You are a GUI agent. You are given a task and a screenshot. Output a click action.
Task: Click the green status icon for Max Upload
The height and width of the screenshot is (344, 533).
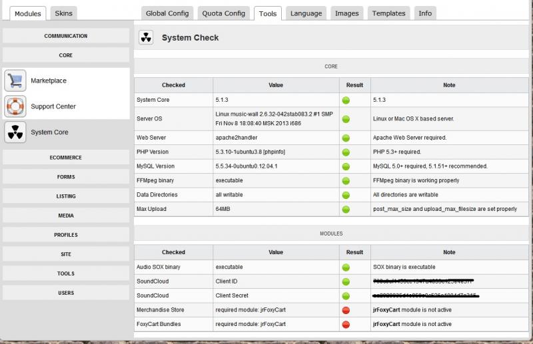pos(346,209)
